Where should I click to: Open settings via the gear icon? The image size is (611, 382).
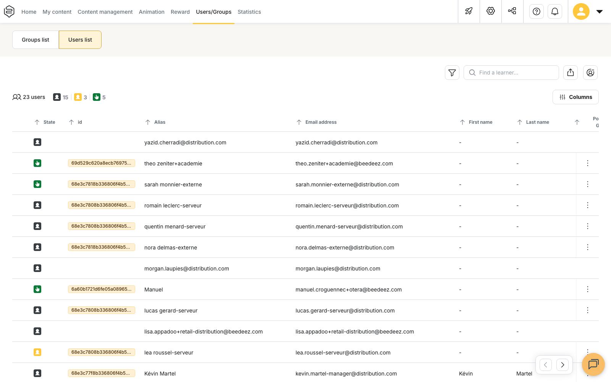coord(491,11)
